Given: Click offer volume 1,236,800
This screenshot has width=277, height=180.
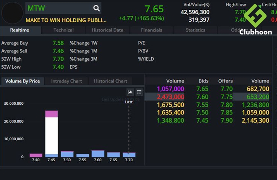Looking at the screenshot, I should [255, 105].
